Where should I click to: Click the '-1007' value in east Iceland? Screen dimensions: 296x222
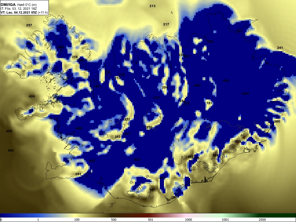[x=245, y=94]
